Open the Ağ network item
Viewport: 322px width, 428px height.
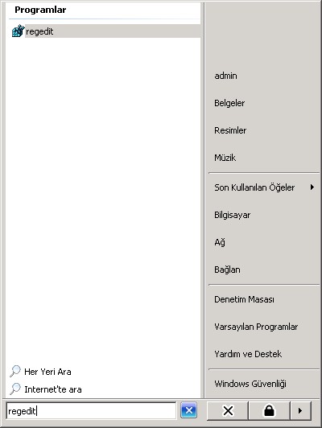[x=220, y=242]
